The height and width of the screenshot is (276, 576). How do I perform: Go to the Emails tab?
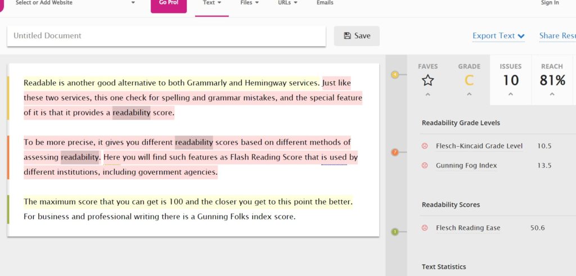325,3
